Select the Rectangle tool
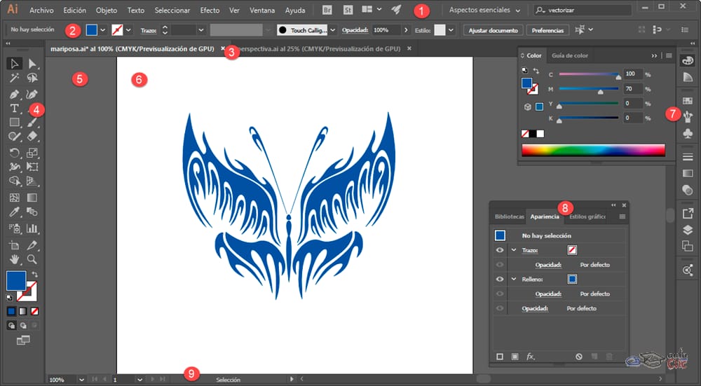This screenshot has height=386, width=701. point(14,123)
